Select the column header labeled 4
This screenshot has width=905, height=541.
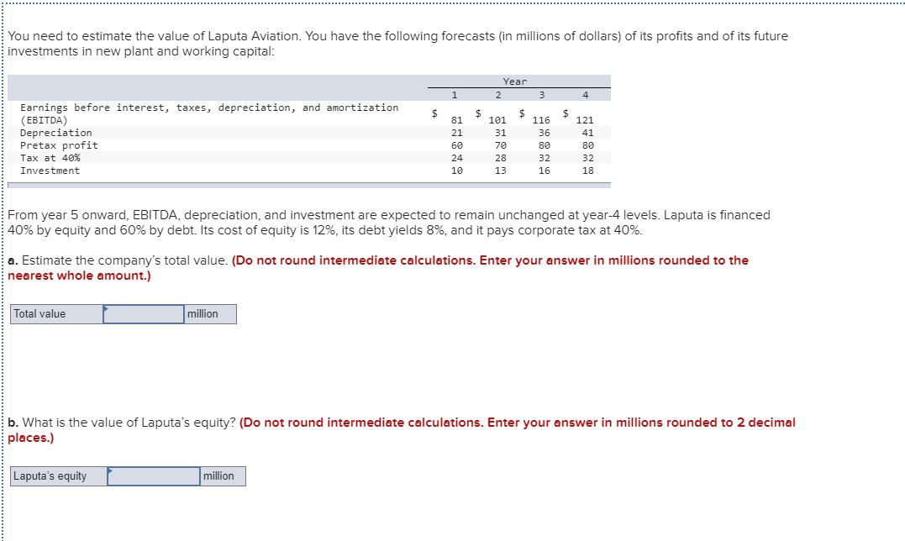[x=584, y=94]
